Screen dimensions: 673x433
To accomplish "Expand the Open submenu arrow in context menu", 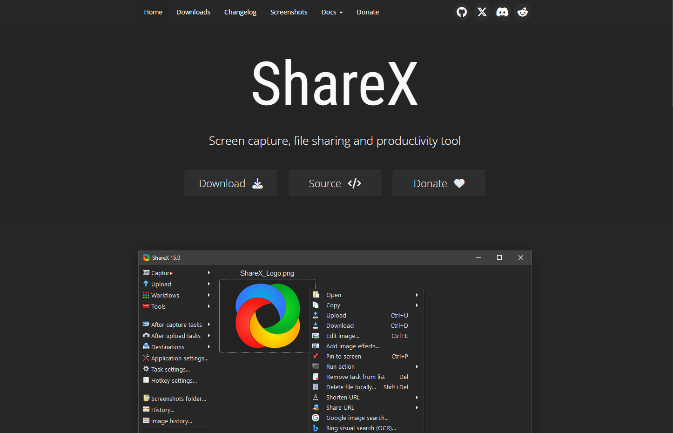I will (417, 295).
